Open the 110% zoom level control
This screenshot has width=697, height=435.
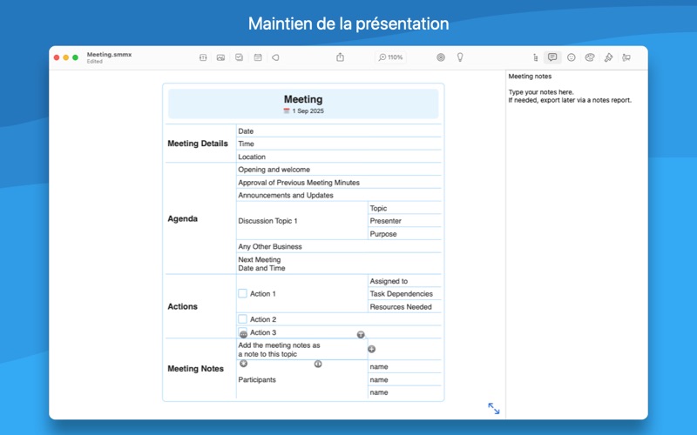(x=390, y=57)
